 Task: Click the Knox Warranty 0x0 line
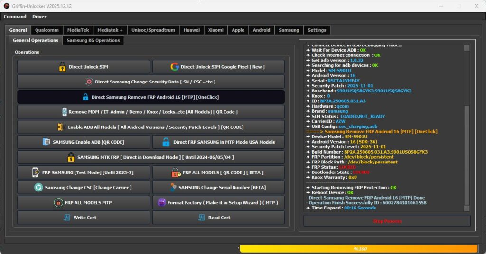pos(332,177)
